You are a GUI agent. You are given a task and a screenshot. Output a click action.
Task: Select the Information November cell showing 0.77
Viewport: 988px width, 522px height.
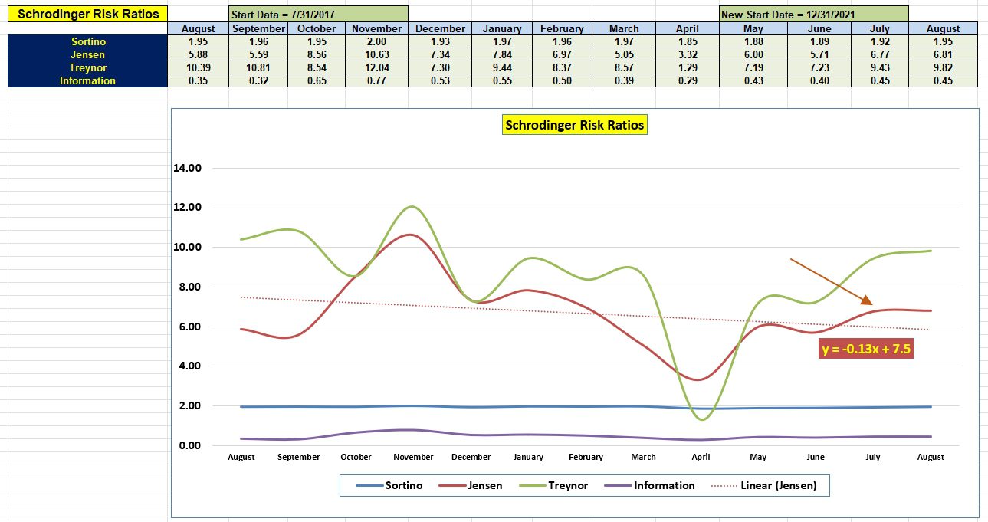click(x=376, y=80)
